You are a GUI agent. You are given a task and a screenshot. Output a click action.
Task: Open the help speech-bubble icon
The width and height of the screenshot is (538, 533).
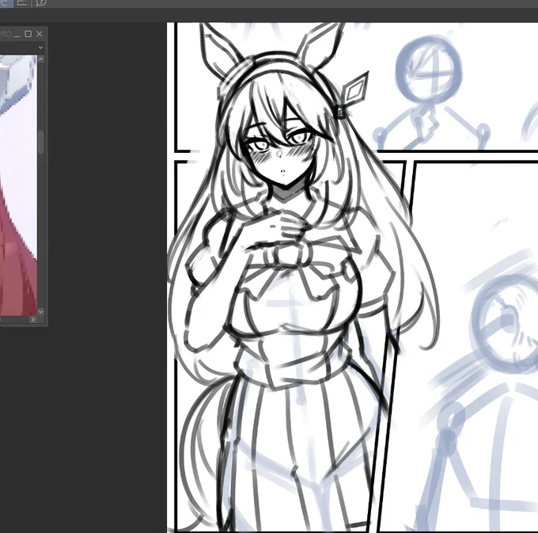pyautogui.click(x=41, y=2)
